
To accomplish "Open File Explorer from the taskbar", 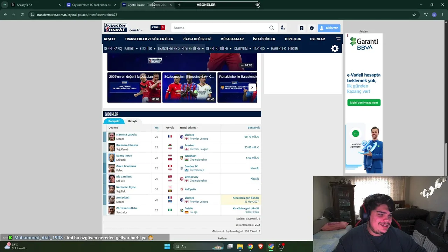I will pos(240,246).
